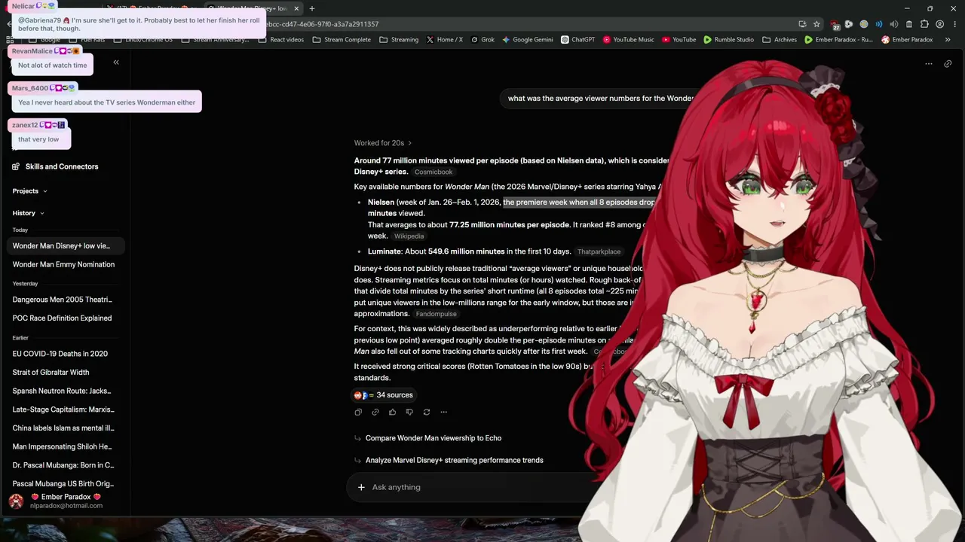Select the Compare Wonder Man viewership to Echo suggestion
This screenshot has height=542, width=965.
point(427,438)
